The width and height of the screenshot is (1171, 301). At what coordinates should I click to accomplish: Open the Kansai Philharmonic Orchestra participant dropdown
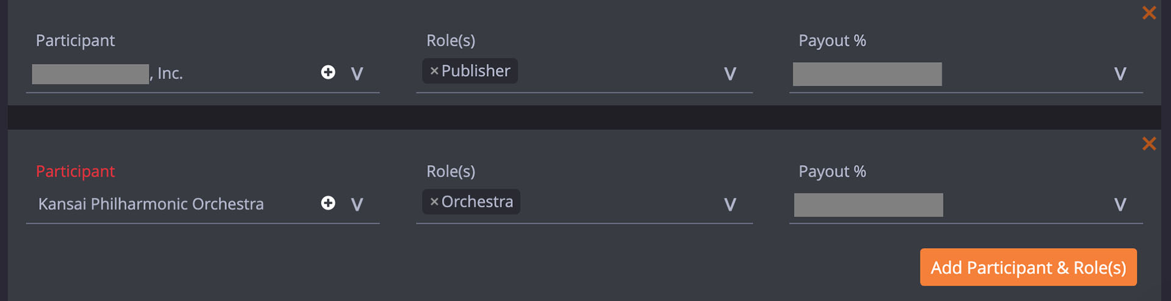point(357,204)
